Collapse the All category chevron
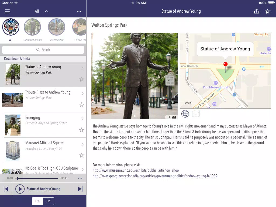This screenshot has width=276, height=207. 46,11
